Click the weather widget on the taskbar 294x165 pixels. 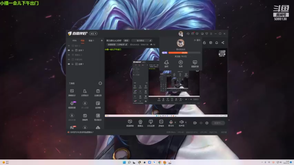pyautogui.click(x=5, y=162)
